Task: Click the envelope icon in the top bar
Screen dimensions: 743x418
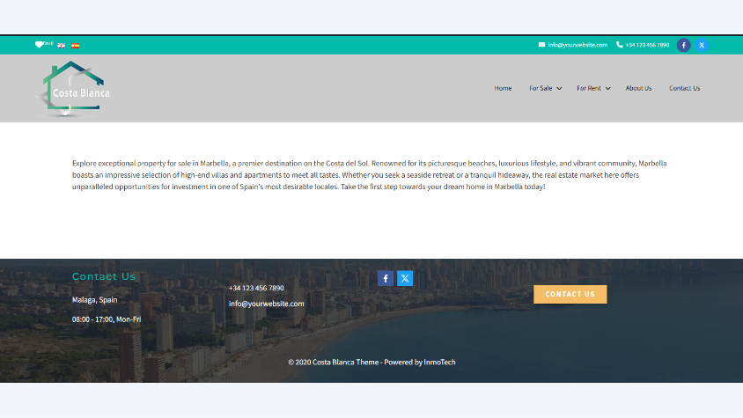Action: [x=541, y=45]
